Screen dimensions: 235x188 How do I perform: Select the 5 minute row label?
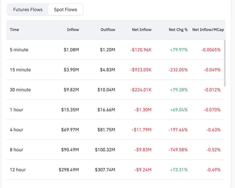(19, 50)
